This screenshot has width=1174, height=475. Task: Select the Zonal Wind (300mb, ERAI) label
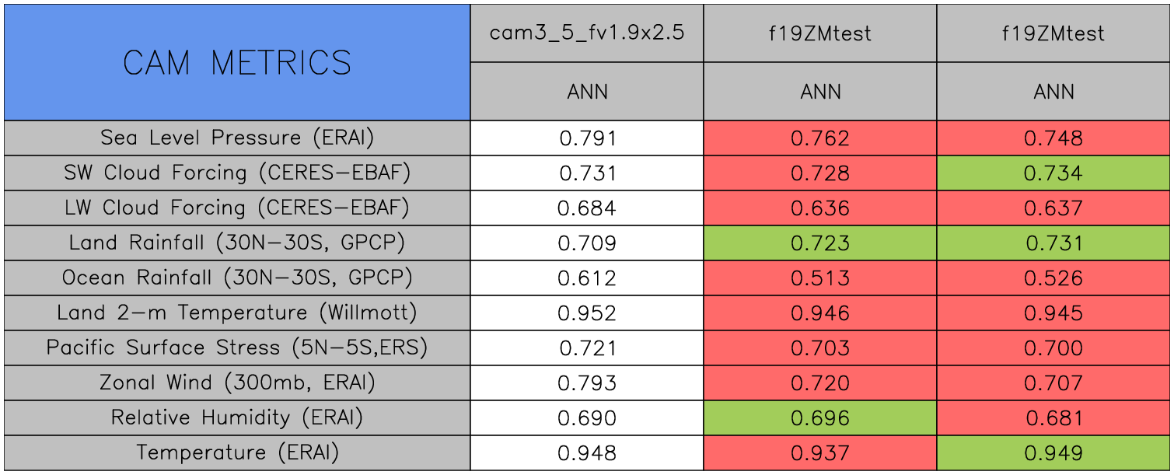click(x=237, y=383)
